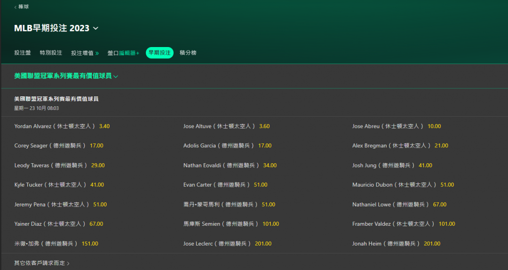This screenshot has height=270, width=508.
Task: Bet on Yordan Alvarez at 3.40
Action: click(62, 126)
